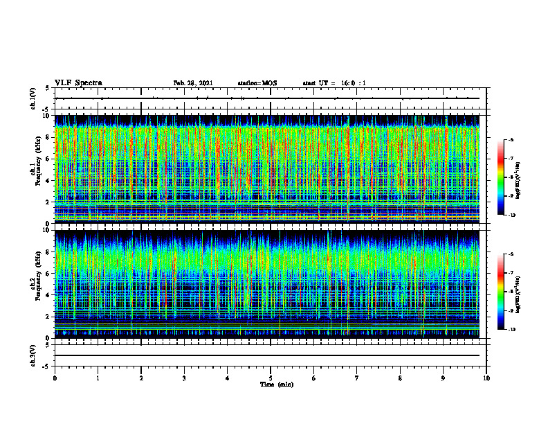Click the "-6" label on ch.1 color scale
Screen dimensions: 548x424
pyautogui.click(x=511, y=140)
